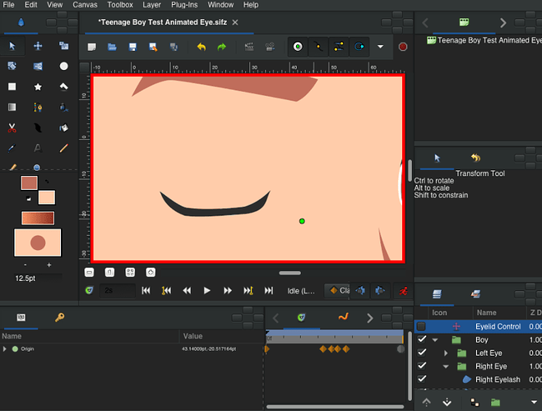Select the Star tool
The height and width of the screenshot is (411, 542).
point(38,86)
